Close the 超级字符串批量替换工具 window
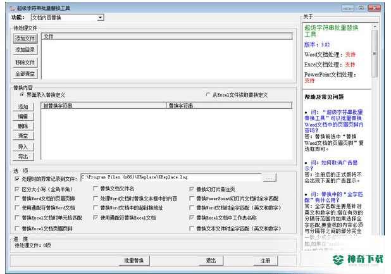 click(x=374, y=8)
